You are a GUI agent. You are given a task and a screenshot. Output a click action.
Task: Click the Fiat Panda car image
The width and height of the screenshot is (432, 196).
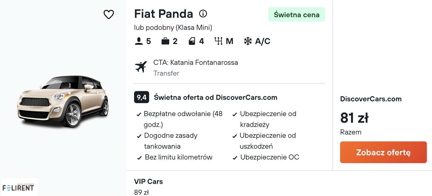pos(63,101)
